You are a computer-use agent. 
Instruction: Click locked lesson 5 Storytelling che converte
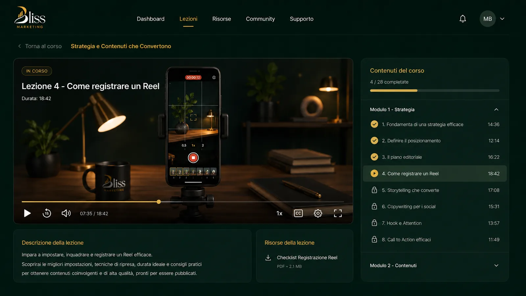pos(435,190)
